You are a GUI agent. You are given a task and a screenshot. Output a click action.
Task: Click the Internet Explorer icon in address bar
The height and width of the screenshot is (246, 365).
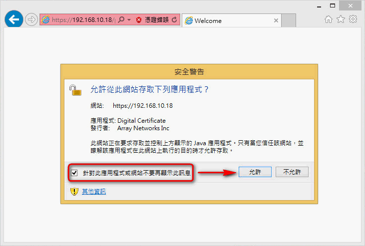(45, 19)
